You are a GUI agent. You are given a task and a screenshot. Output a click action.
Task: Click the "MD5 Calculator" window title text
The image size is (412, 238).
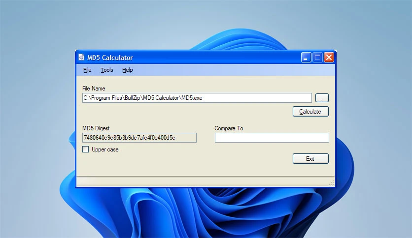point(110,58)
